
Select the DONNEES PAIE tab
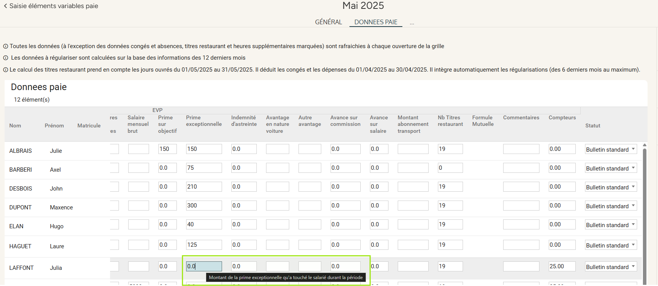[x=376, y=22]
